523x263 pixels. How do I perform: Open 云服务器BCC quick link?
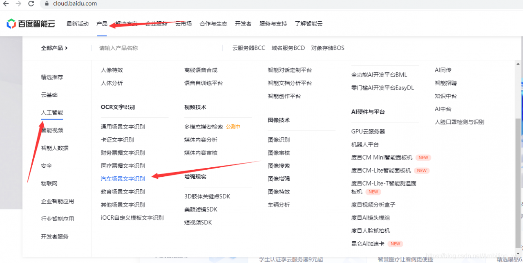point(249,48)
